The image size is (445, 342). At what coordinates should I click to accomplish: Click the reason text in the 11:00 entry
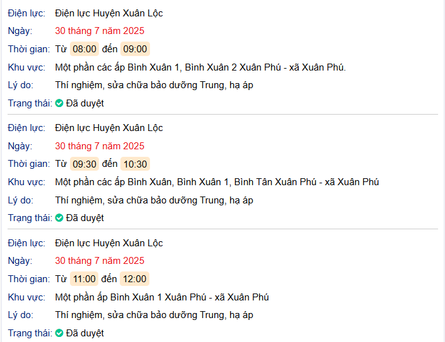pos(154,315)
